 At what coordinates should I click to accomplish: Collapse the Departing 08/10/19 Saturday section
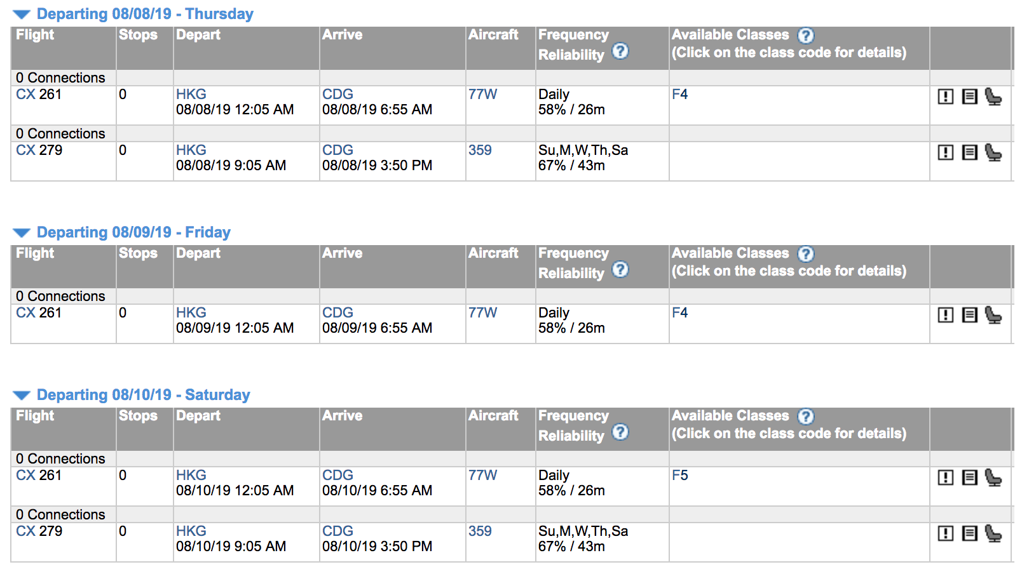pos(22,395)
